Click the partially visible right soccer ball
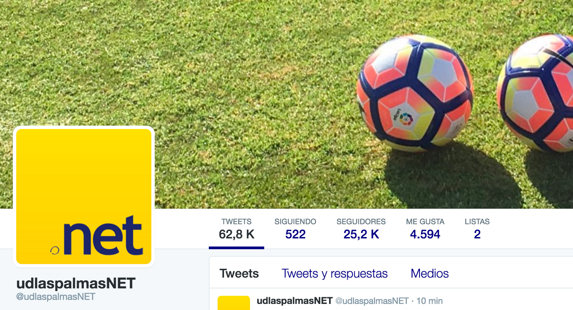The image size is (573, 310). click(x=535, y=93)
